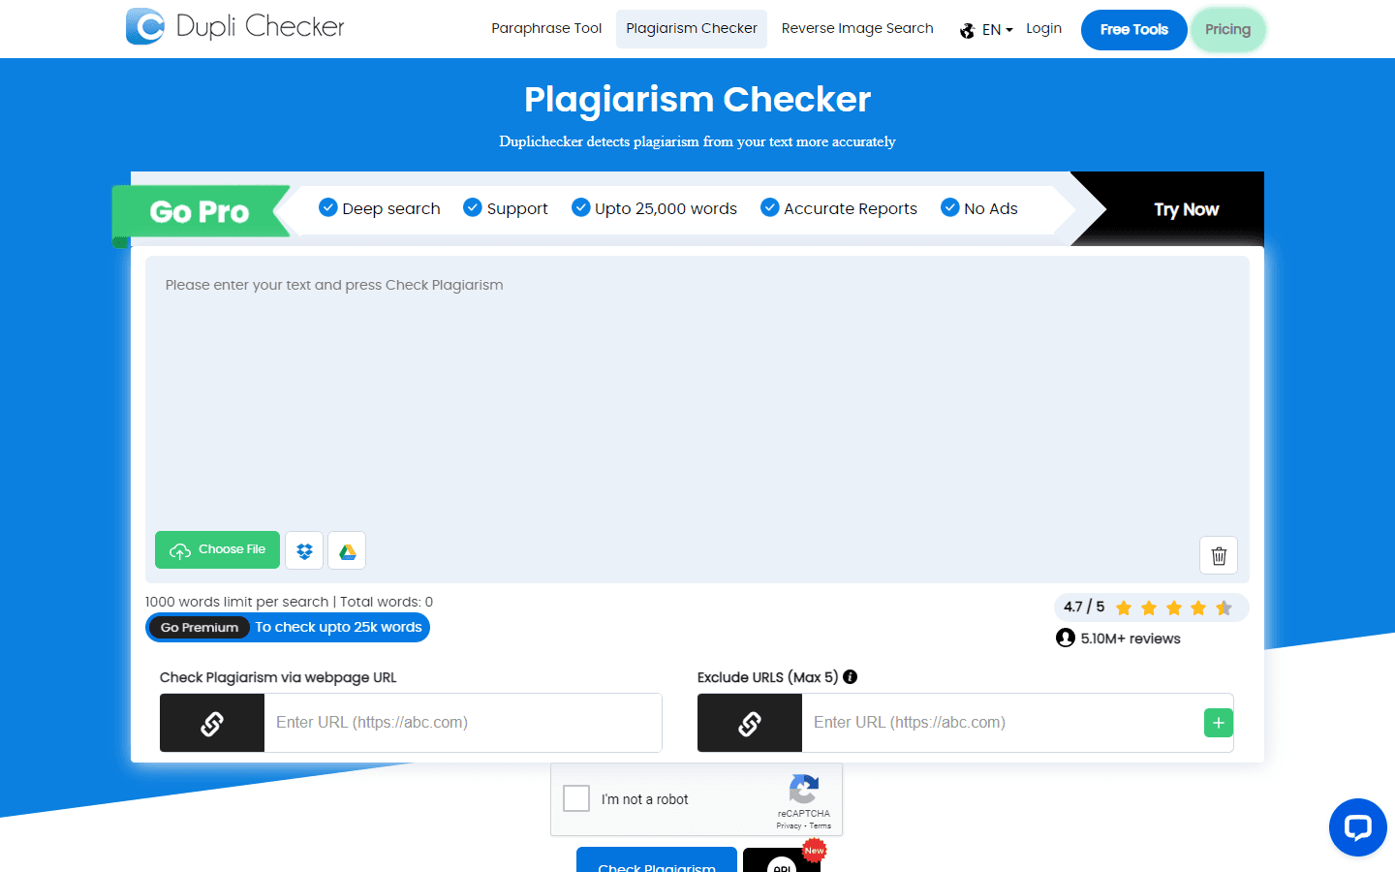Click the Check Plagiarism button

(657, 860)
